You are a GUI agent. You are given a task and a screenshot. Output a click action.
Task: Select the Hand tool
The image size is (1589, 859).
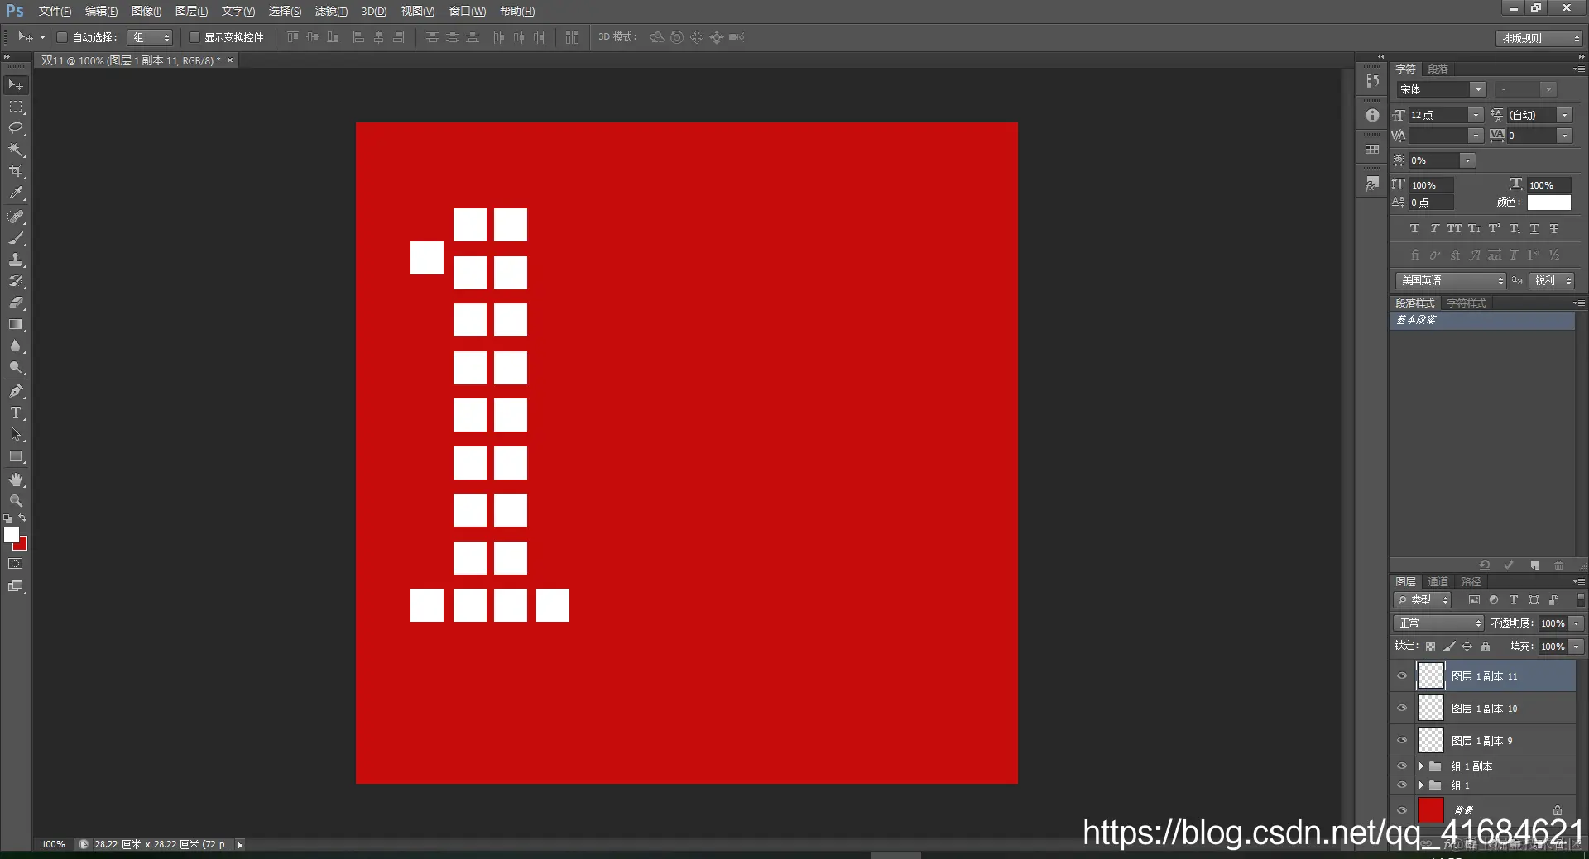pos(16,480)
